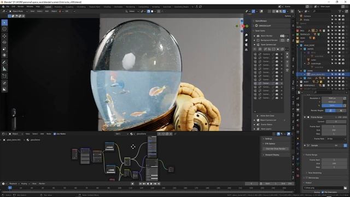Screen dimensions: 350x197
Task: Switch to the Modeling workspace tab
Action: pos(58,7)
